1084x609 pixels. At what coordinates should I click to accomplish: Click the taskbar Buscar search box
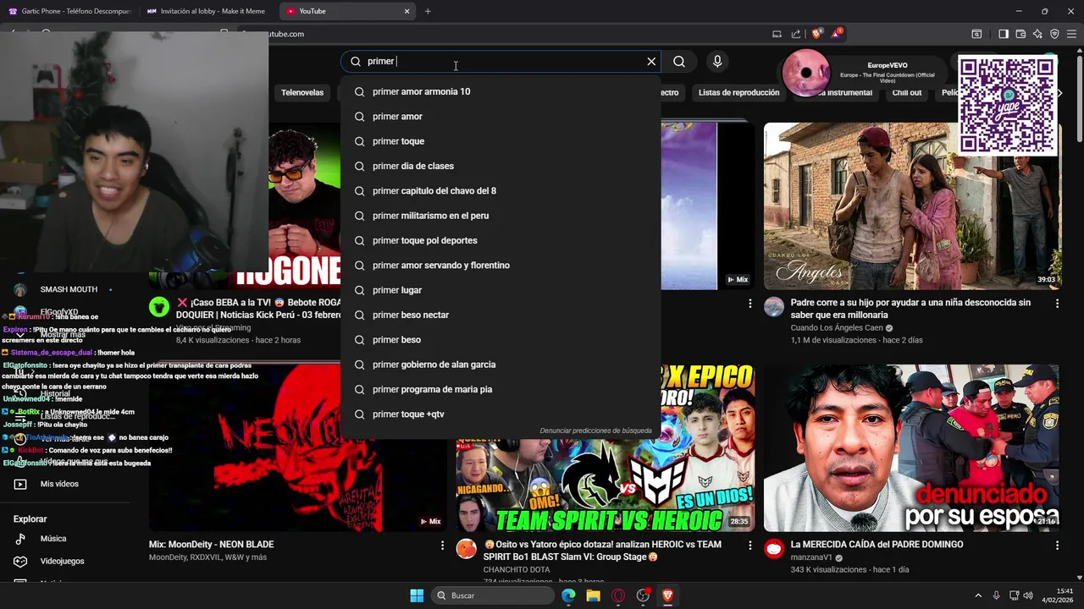click(493, 595)
